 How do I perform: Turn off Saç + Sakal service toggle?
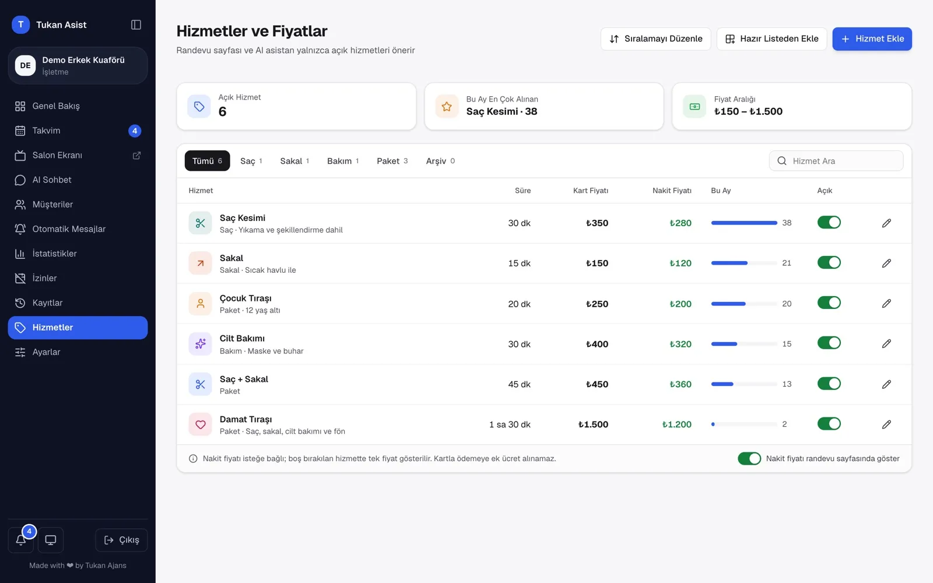click(x=829, y=384)
